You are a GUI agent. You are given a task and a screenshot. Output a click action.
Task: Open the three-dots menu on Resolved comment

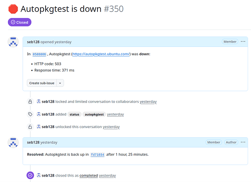[x=243, y=142]
